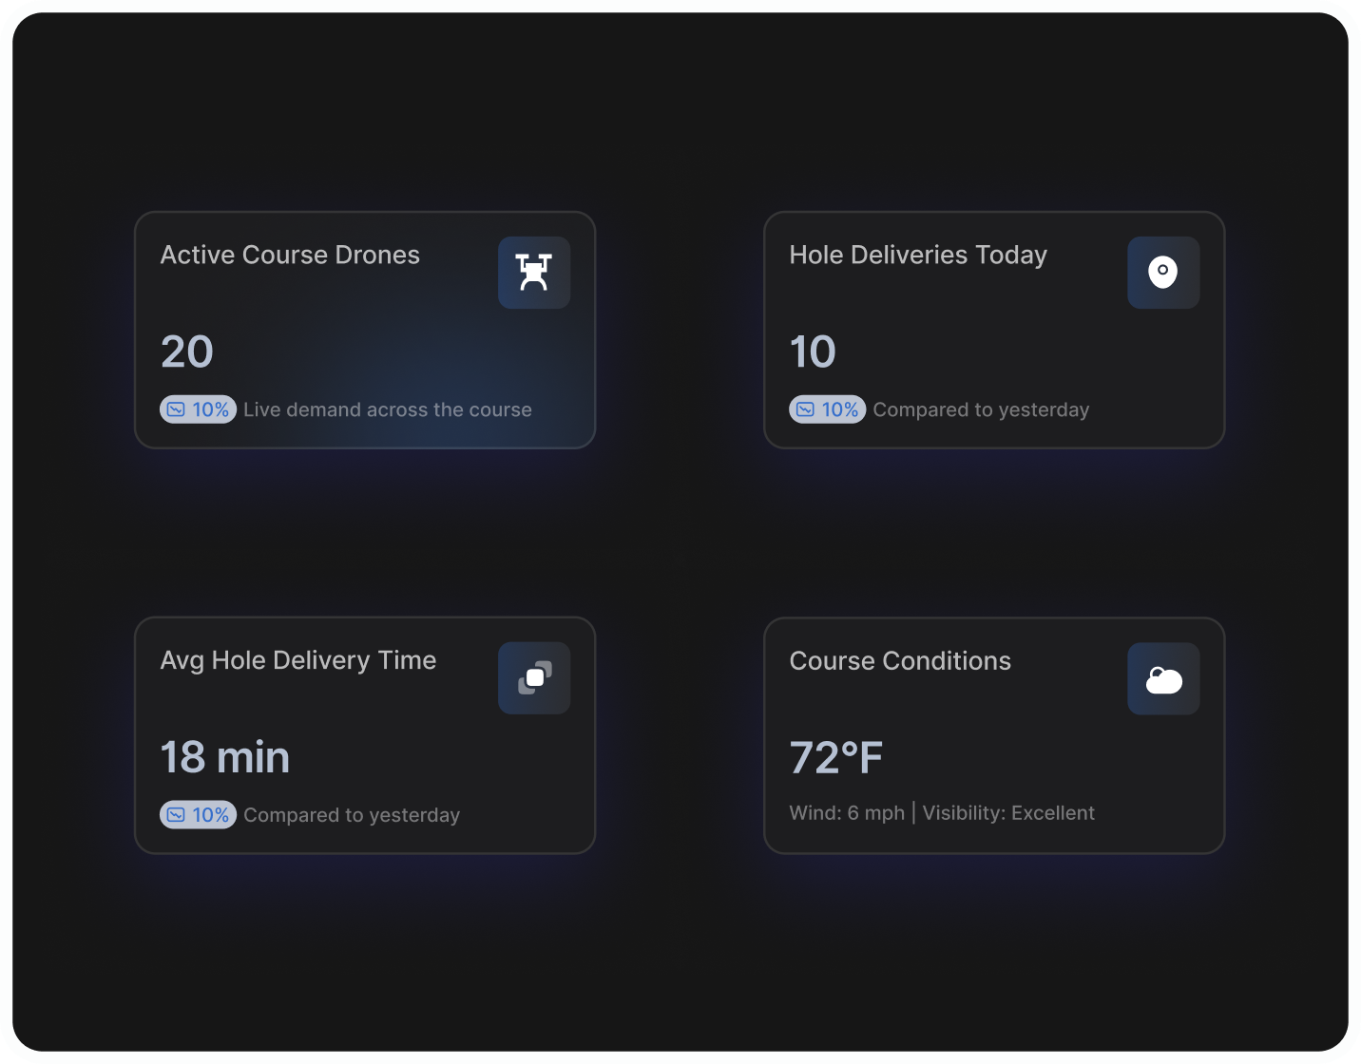Select the Wind: 6 mph label
The image size is (1361, 1064).
click(x=846, y=813)
